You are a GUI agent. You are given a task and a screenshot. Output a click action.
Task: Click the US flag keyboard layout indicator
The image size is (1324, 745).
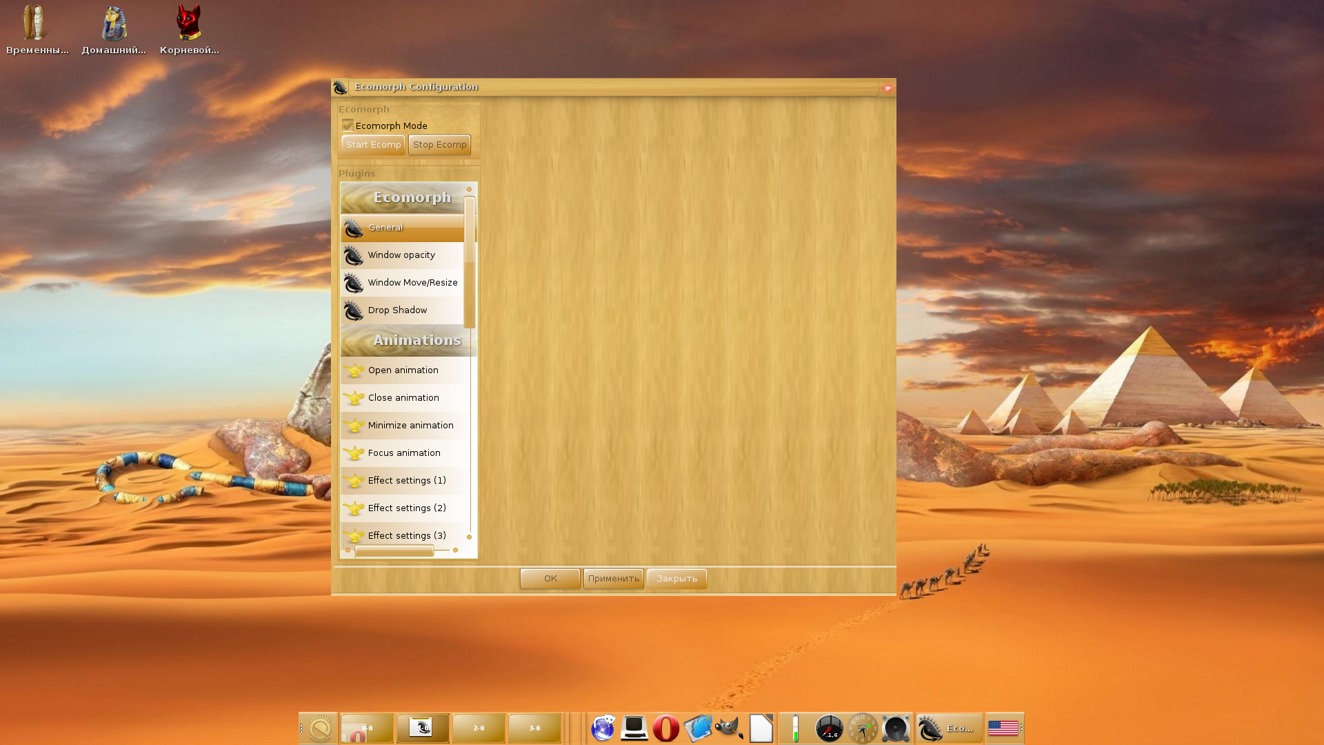1003,728
